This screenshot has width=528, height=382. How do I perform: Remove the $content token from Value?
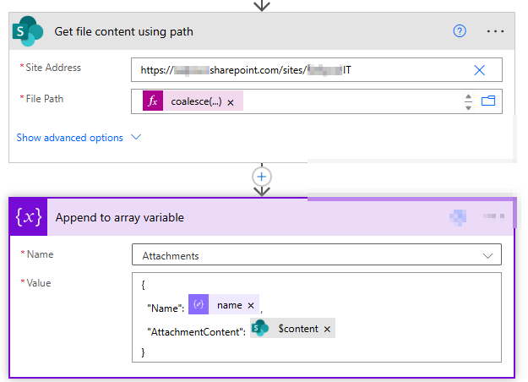click(327, 329)
